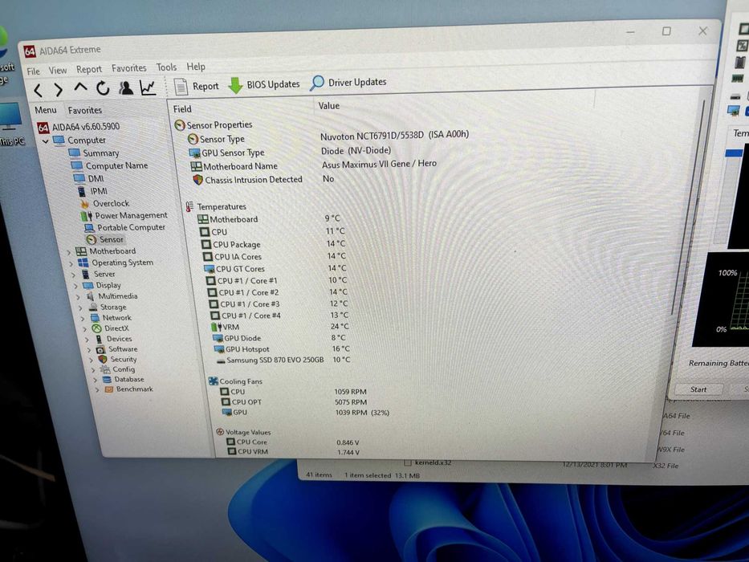This screenshot has height=562, width=749.
Task: Select Portable Computer in the tree
Action: [124, 227]
